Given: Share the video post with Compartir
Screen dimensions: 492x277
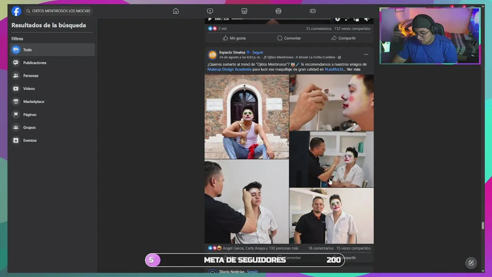Looking at the screenshot, I should (344, 38).
